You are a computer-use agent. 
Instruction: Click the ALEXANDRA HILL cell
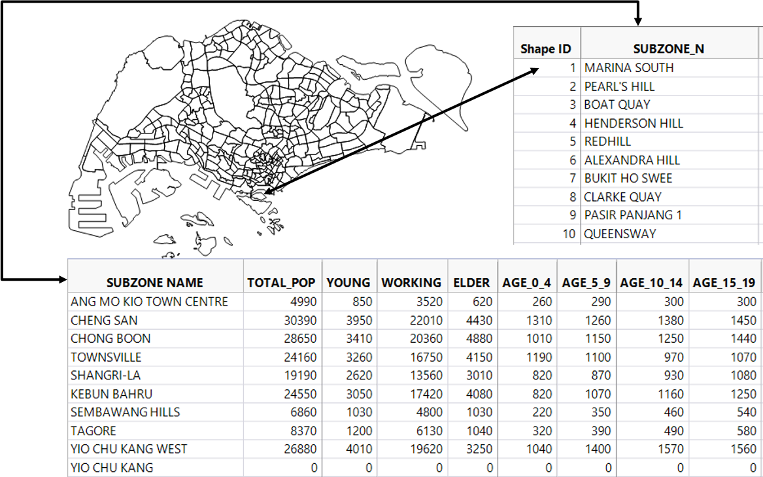tap(669, 160)
